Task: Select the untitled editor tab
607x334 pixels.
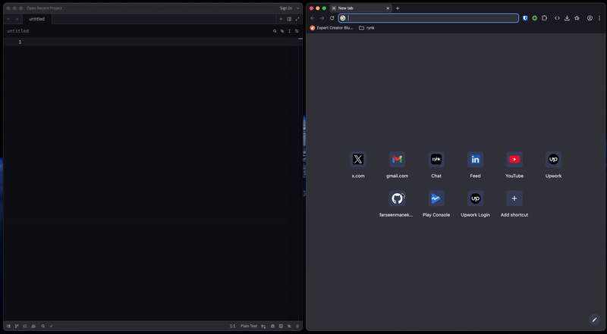Action: point(36,19)
